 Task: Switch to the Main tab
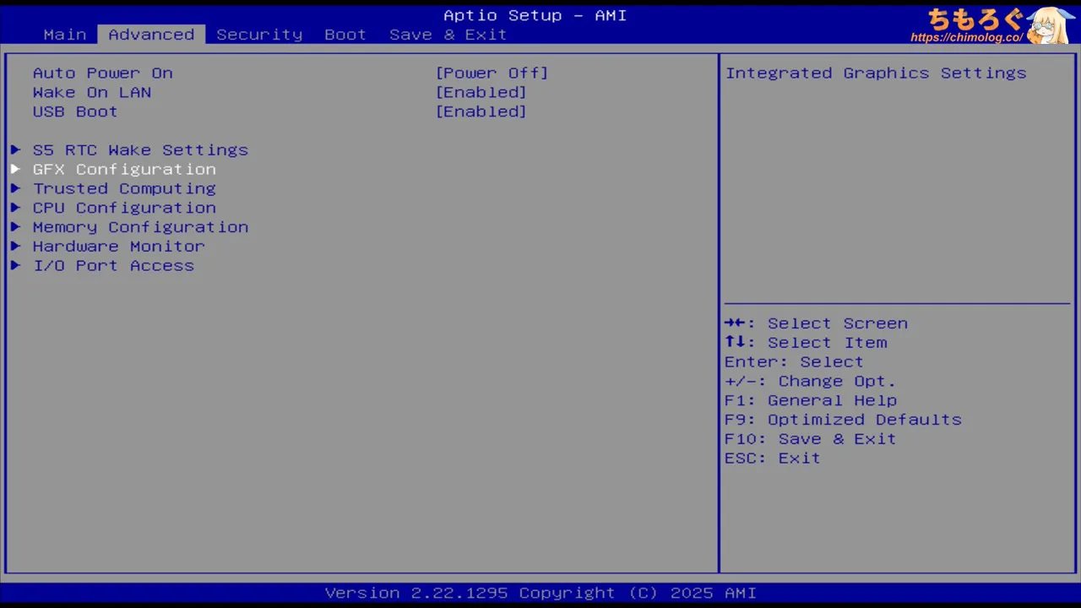[65, 35]
